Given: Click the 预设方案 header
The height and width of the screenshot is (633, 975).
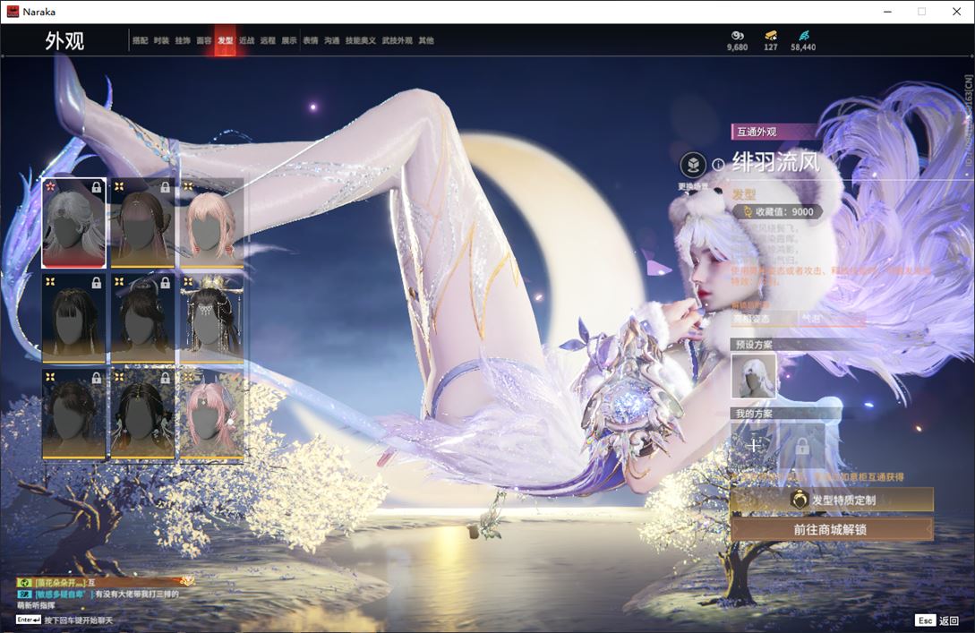Looking at the screenshot, I should 754,344.
